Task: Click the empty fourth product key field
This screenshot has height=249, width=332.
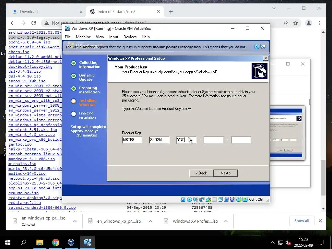Action: point(214,140)
